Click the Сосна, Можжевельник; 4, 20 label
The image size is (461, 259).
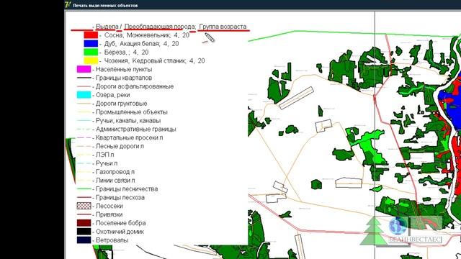pyautogui.click(x=147, y=35)
